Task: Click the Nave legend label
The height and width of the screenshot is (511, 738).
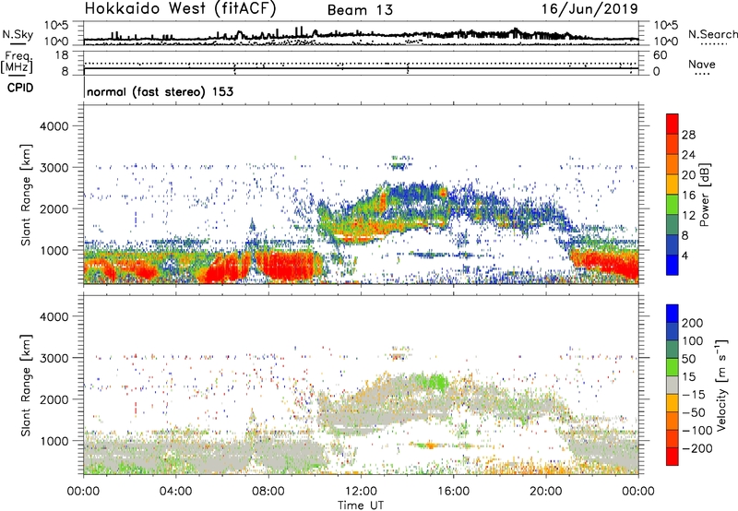Action: tap(702, 64)
